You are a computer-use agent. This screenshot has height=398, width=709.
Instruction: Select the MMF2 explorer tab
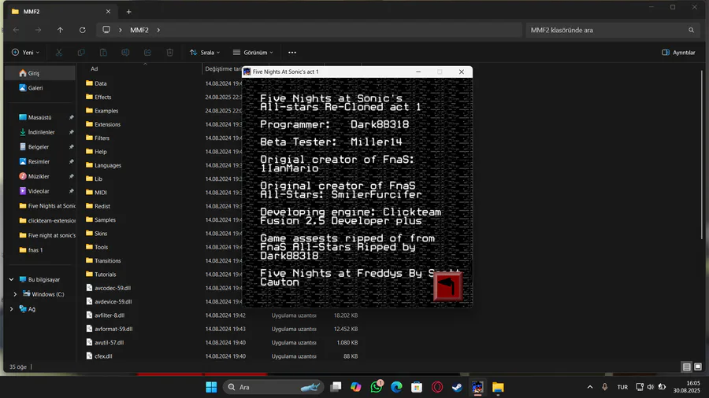tap(61, 12)
